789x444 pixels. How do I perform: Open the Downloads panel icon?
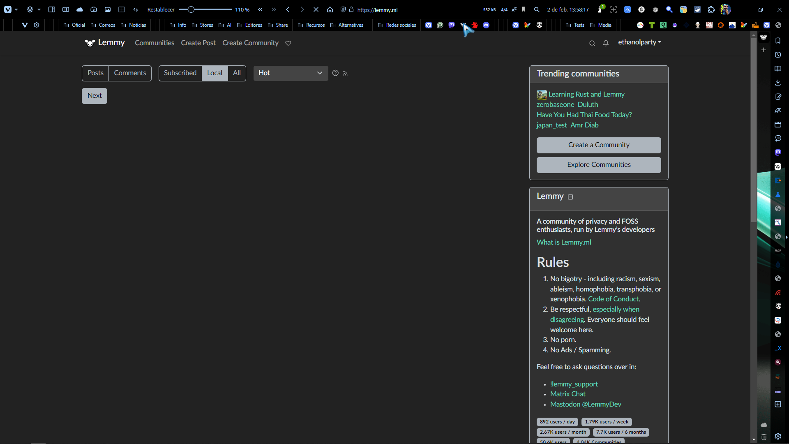pos(778,83)
